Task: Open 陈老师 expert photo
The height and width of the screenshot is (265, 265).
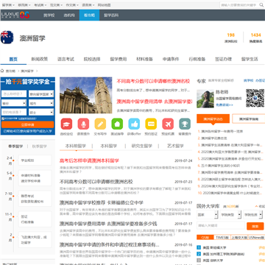Action: (x=205, y=99)
